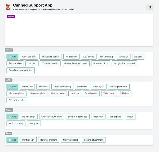Viewport: 159px width, 152px height.
Task: Select the "URL fwd" preset
Action: [x=32, y=63]
